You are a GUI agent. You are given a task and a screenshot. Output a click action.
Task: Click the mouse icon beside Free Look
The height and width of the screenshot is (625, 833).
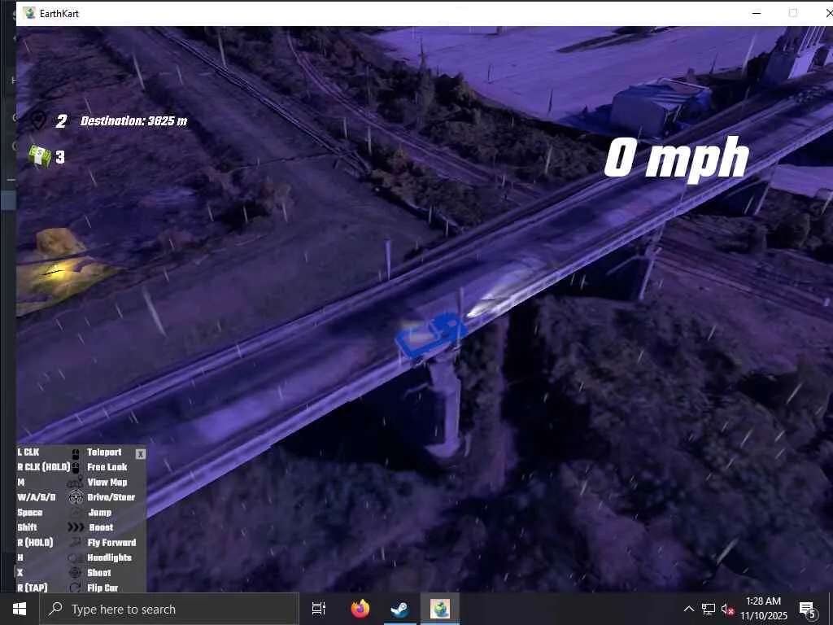coord(76,468)
